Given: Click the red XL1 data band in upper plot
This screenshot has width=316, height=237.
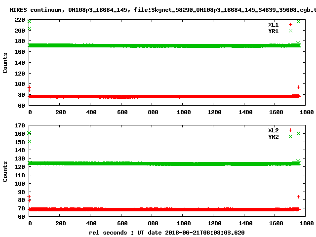Looking at the screenshot, I should pos(164,97).
